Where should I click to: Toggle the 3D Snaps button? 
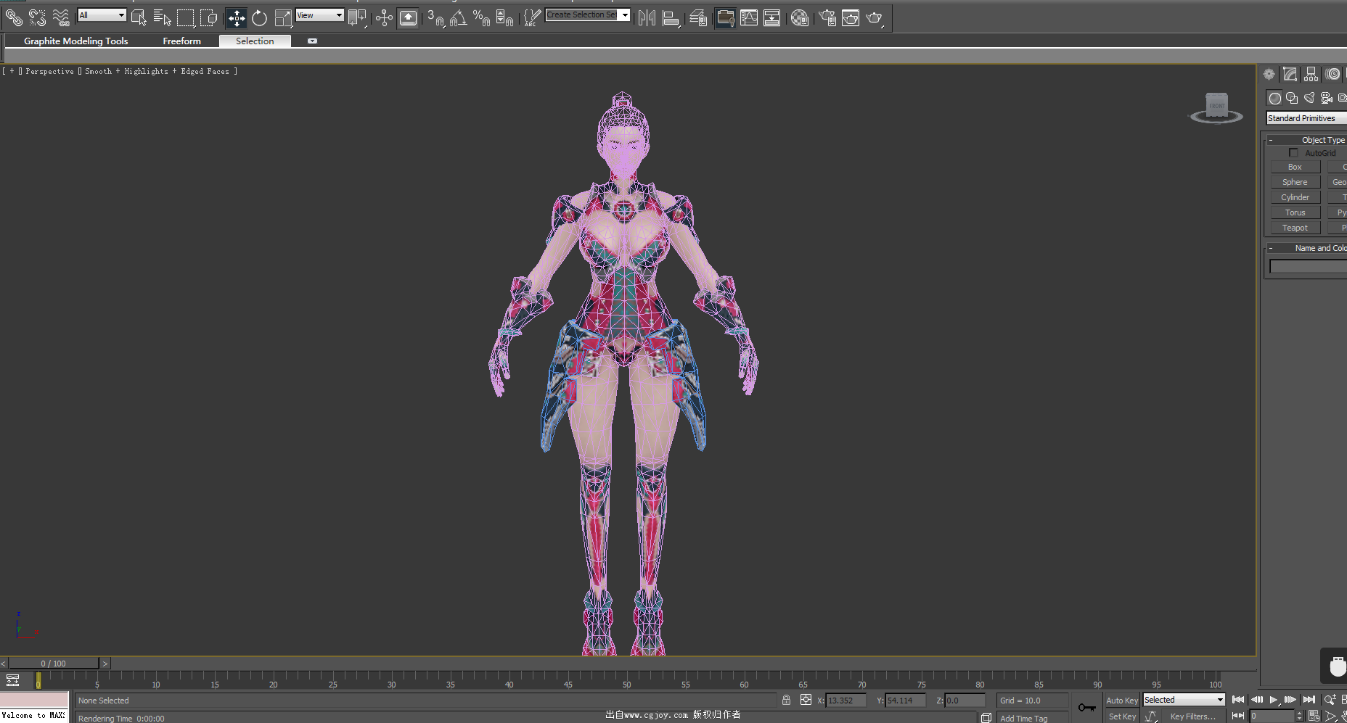click(x=435, y=18)
